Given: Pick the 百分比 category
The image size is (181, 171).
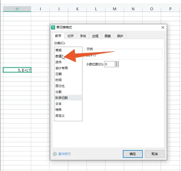Looking at the screenshot, I should pos(68,86).
